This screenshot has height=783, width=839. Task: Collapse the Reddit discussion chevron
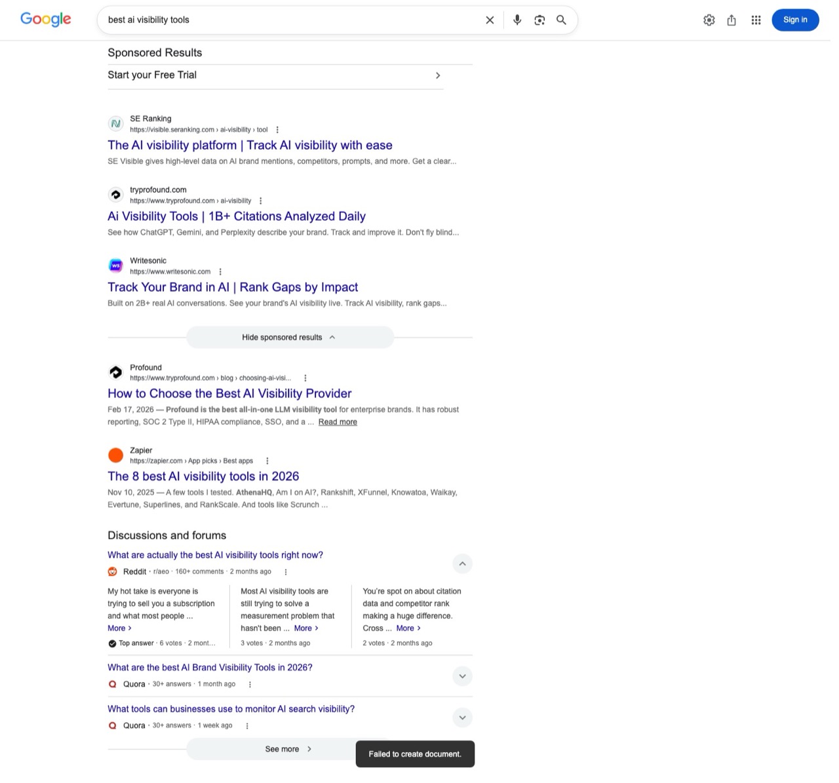click(x=462, y=564)
